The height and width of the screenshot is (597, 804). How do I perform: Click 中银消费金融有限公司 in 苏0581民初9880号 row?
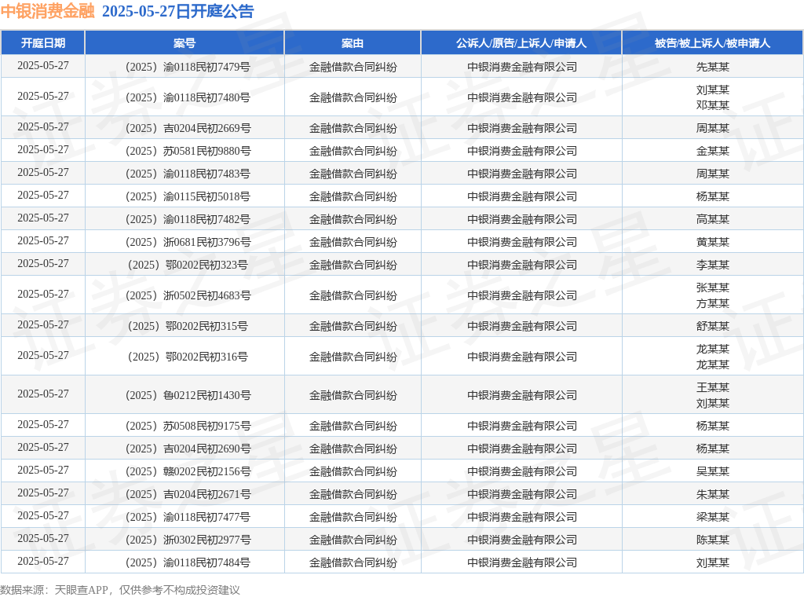pyautogui.click(x=522, y=151)
